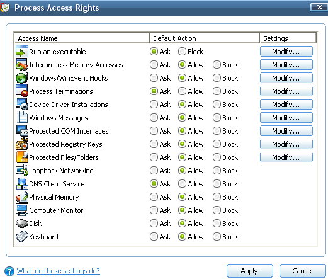Click the Process Terminations icon

point(22,91)
